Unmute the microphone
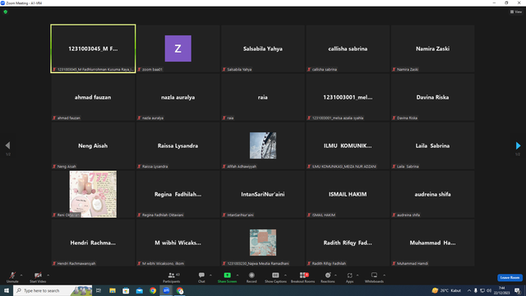The width and height of the screenshot is (526, 296). click(x=12, y=277)
